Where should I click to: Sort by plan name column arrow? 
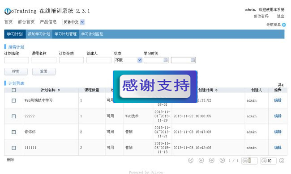point(59,90)
